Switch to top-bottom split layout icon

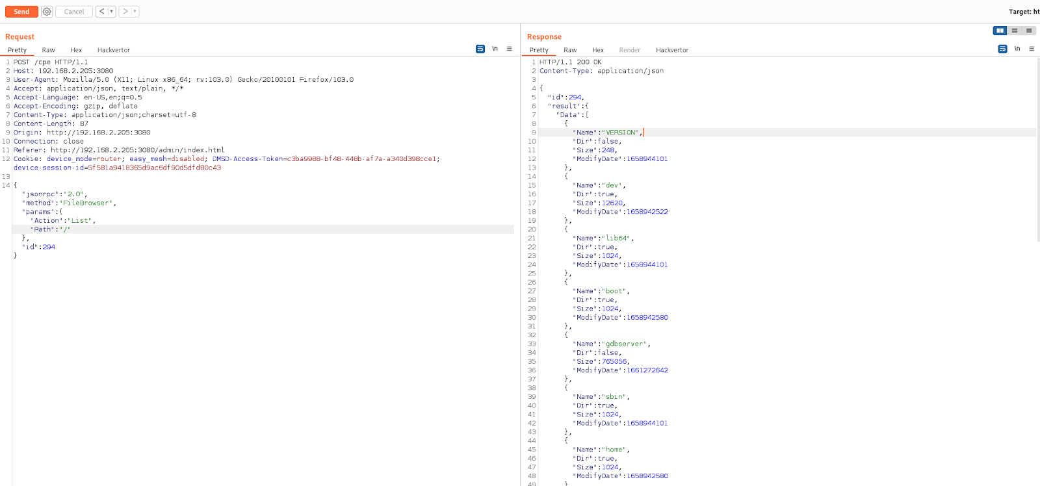(x=1014, y=31)
